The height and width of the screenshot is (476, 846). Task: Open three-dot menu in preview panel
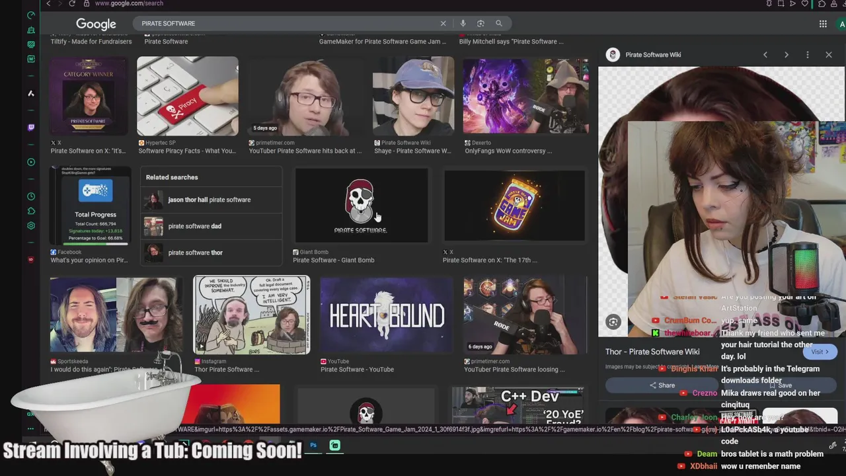[x=808, y=55]
